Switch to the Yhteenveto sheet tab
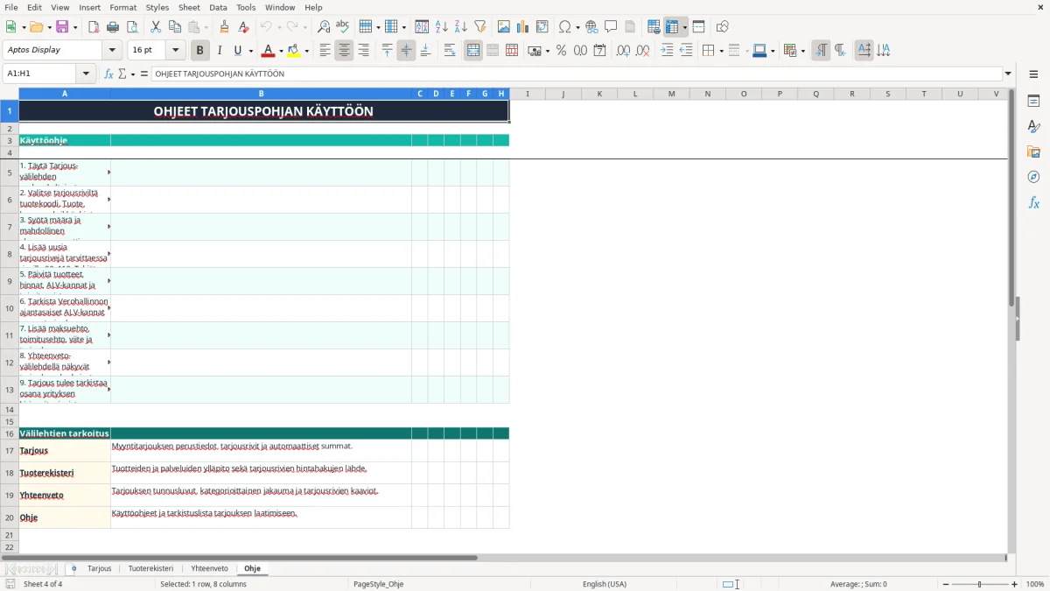The width and height of the screenshot is (1050, 591). [209, 569]
